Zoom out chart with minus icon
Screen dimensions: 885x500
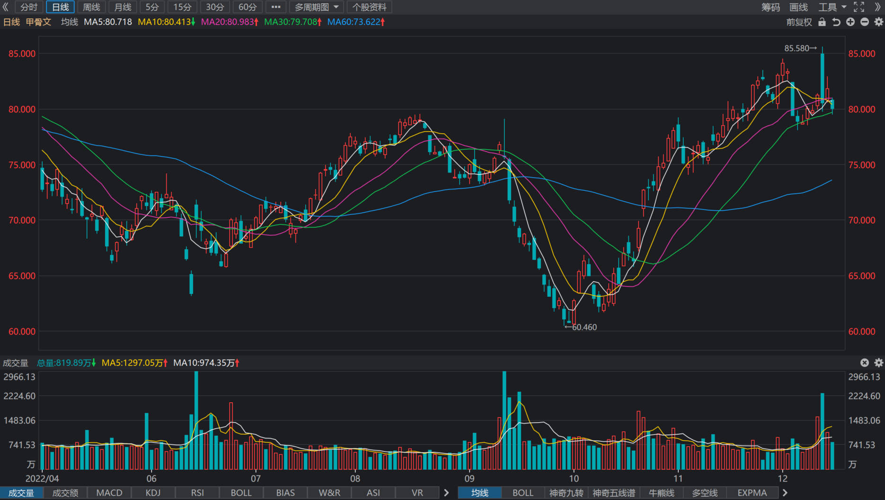pyautogui.click(x=865, y=22)
